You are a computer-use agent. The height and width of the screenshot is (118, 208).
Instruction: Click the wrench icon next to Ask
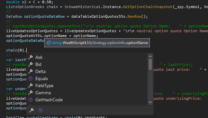coord(31,57)
